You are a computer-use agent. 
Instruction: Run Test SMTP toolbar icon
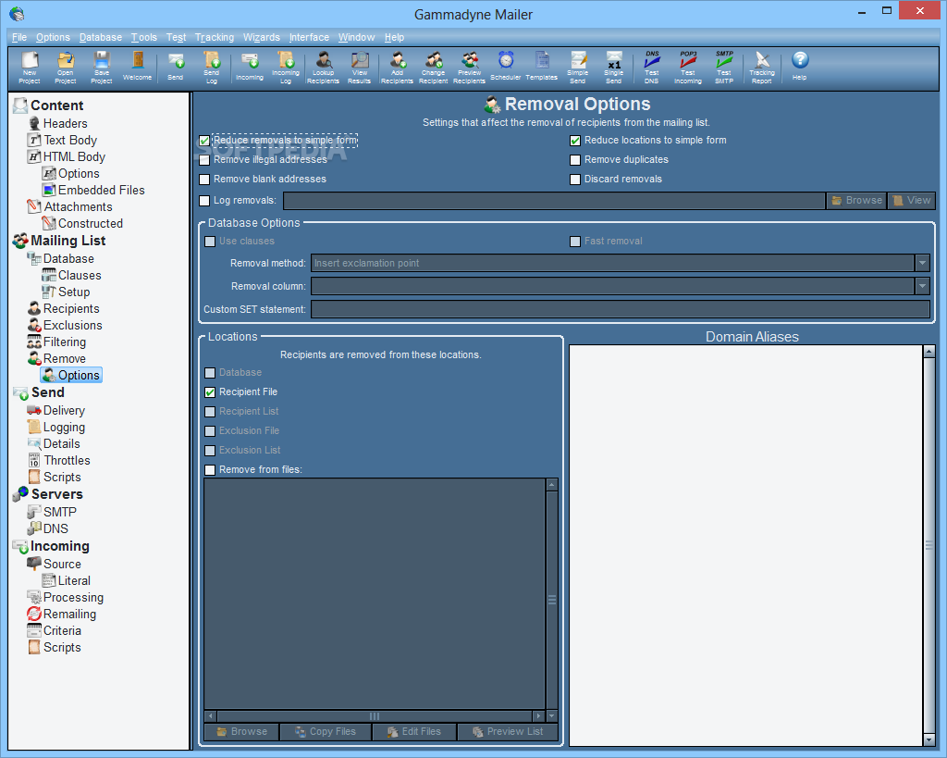[724, 67]
